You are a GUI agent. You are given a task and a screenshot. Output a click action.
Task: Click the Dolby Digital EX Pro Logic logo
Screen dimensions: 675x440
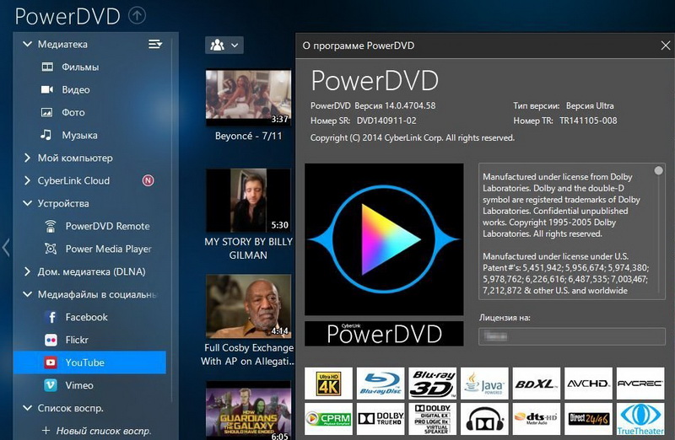432,419
